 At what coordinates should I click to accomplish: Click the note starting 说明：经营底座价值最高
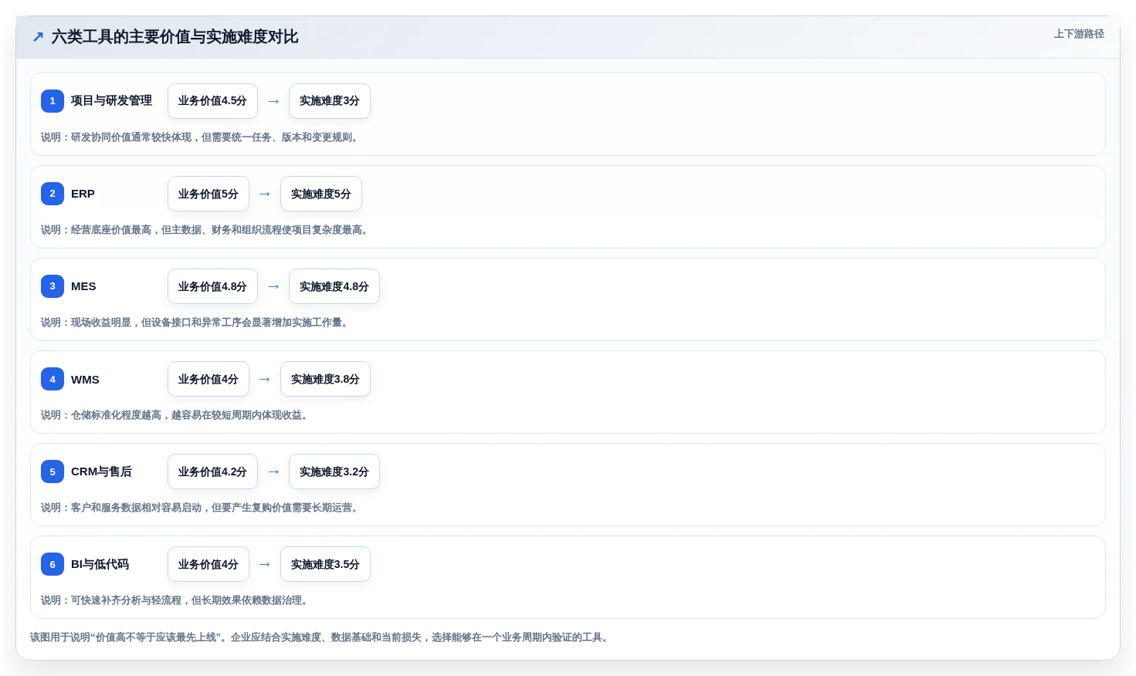[x=206, y=230]
